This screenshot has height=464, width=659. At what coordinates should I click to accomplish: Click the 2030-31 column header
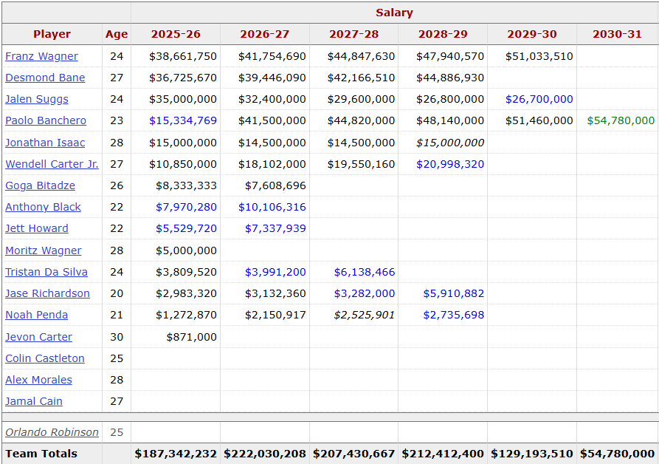617,34
